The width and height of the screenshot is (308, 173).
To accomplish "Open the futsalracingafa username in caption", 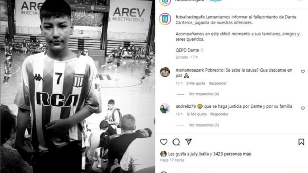I will [x=190, y=17].
